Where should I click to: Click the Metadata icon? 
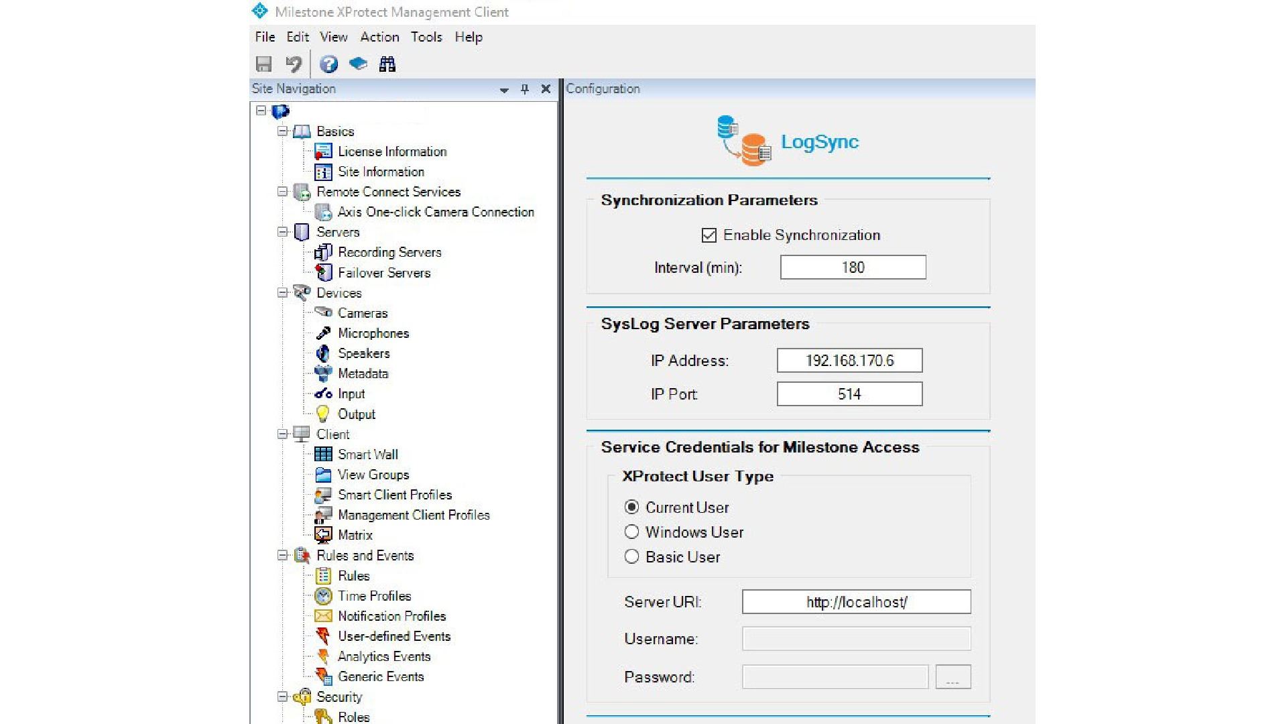pyautogui.click(x=323, y=373)
